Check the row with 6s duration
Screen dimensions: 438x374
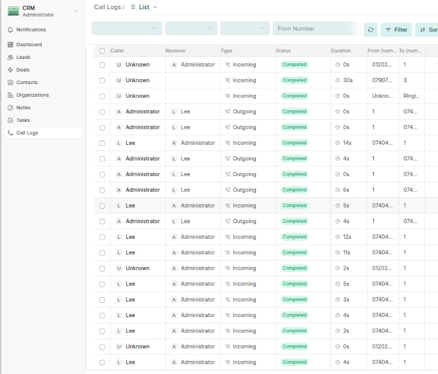click(102, 190)
